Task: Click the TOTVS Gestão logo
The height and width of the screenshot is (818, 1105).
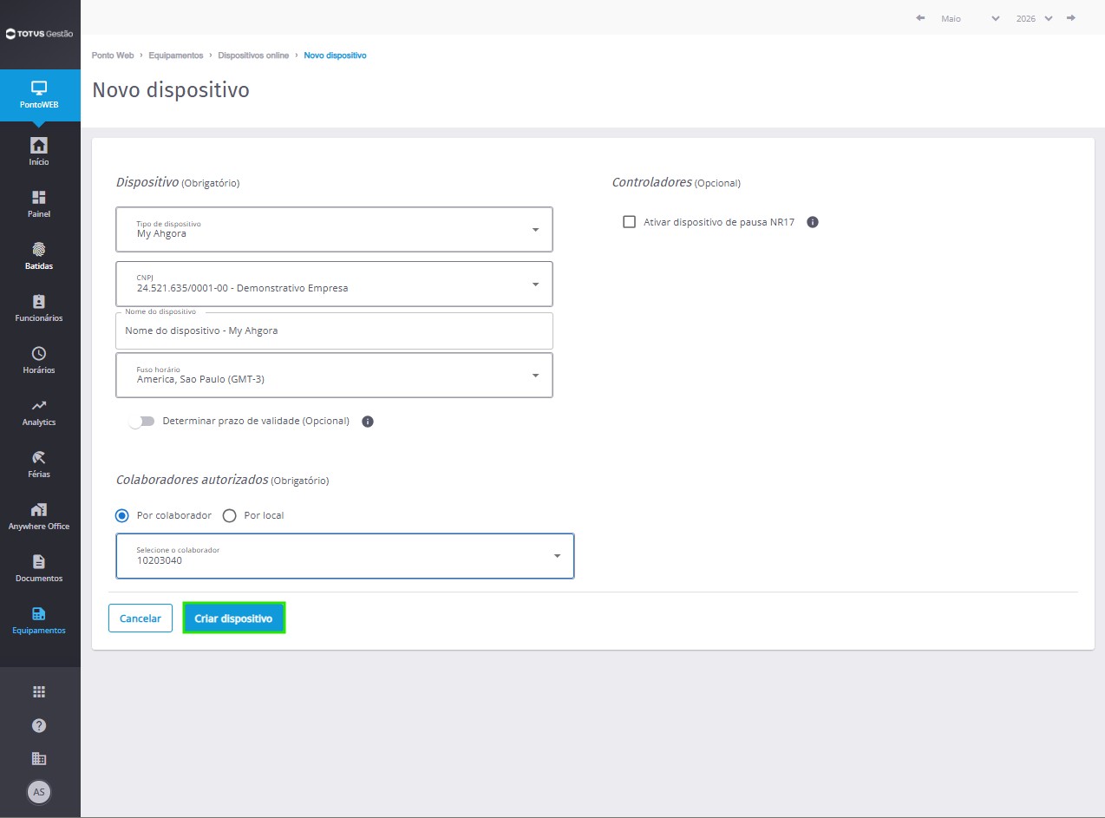Action: (x=39, y=34)
